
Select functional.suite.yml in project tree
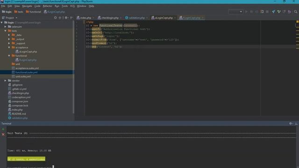(x=25, y=72)
